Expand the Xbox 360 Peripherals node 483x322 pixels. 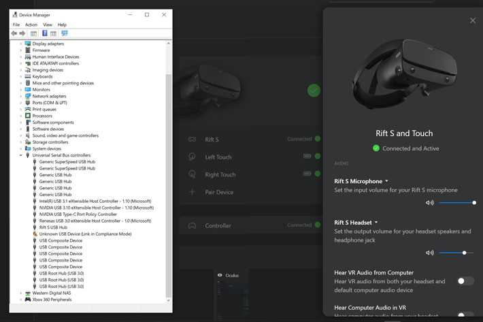coord(21,300)
